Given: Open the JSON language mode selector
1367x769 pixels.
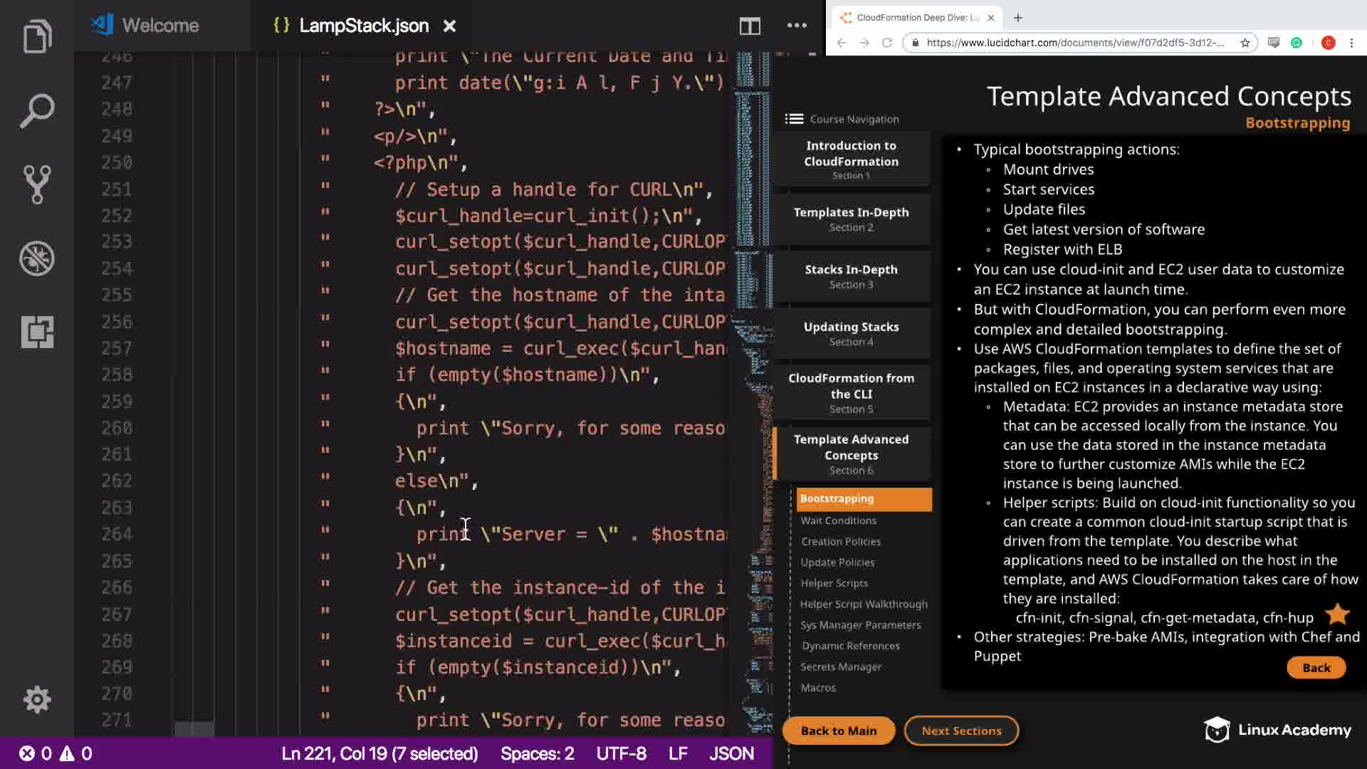Looking at the screenshot, I should click(x=731, y=753).
